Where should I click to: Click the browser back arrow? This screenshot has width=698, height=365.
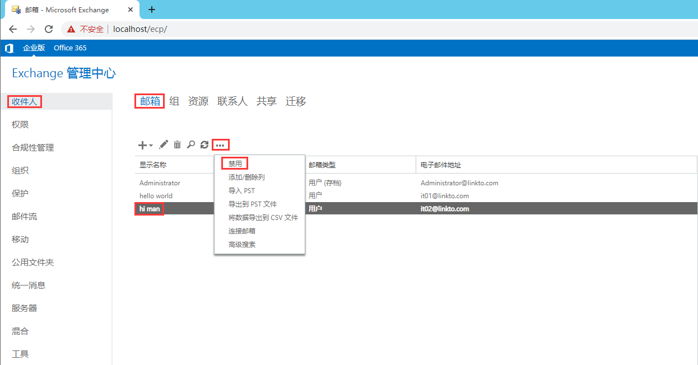(x=13, y=29)
